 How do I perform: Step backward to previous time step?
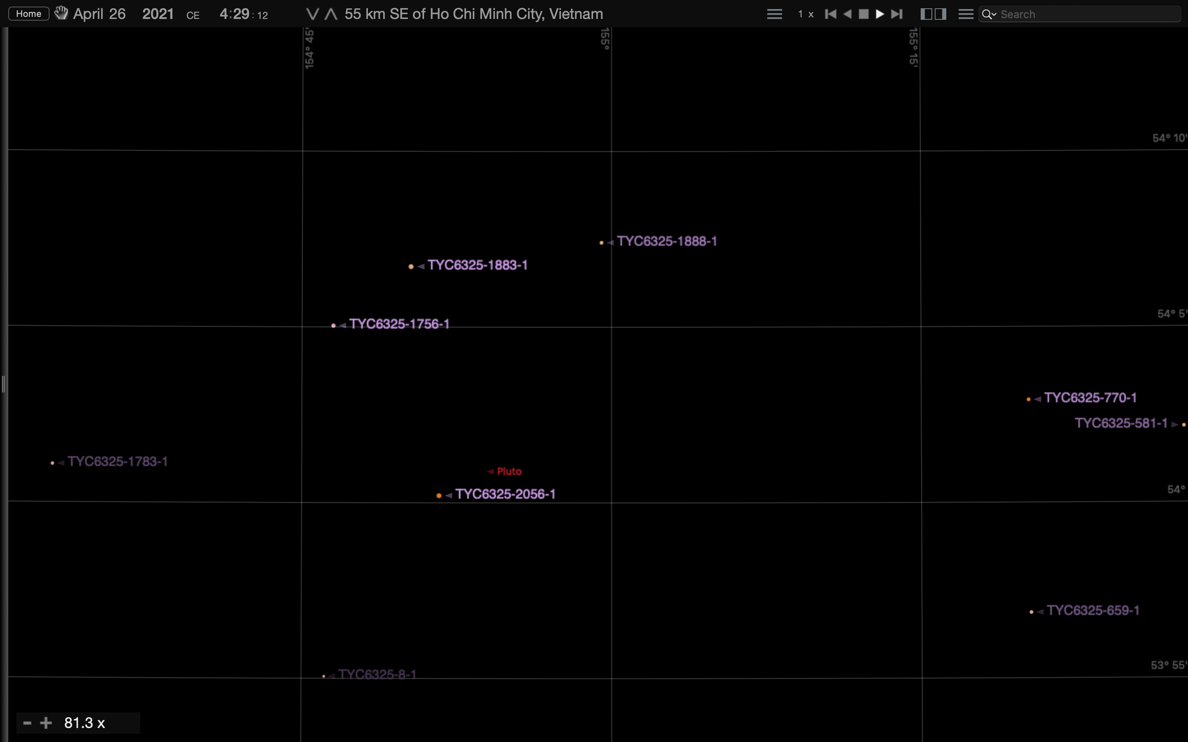coord(831,14)
